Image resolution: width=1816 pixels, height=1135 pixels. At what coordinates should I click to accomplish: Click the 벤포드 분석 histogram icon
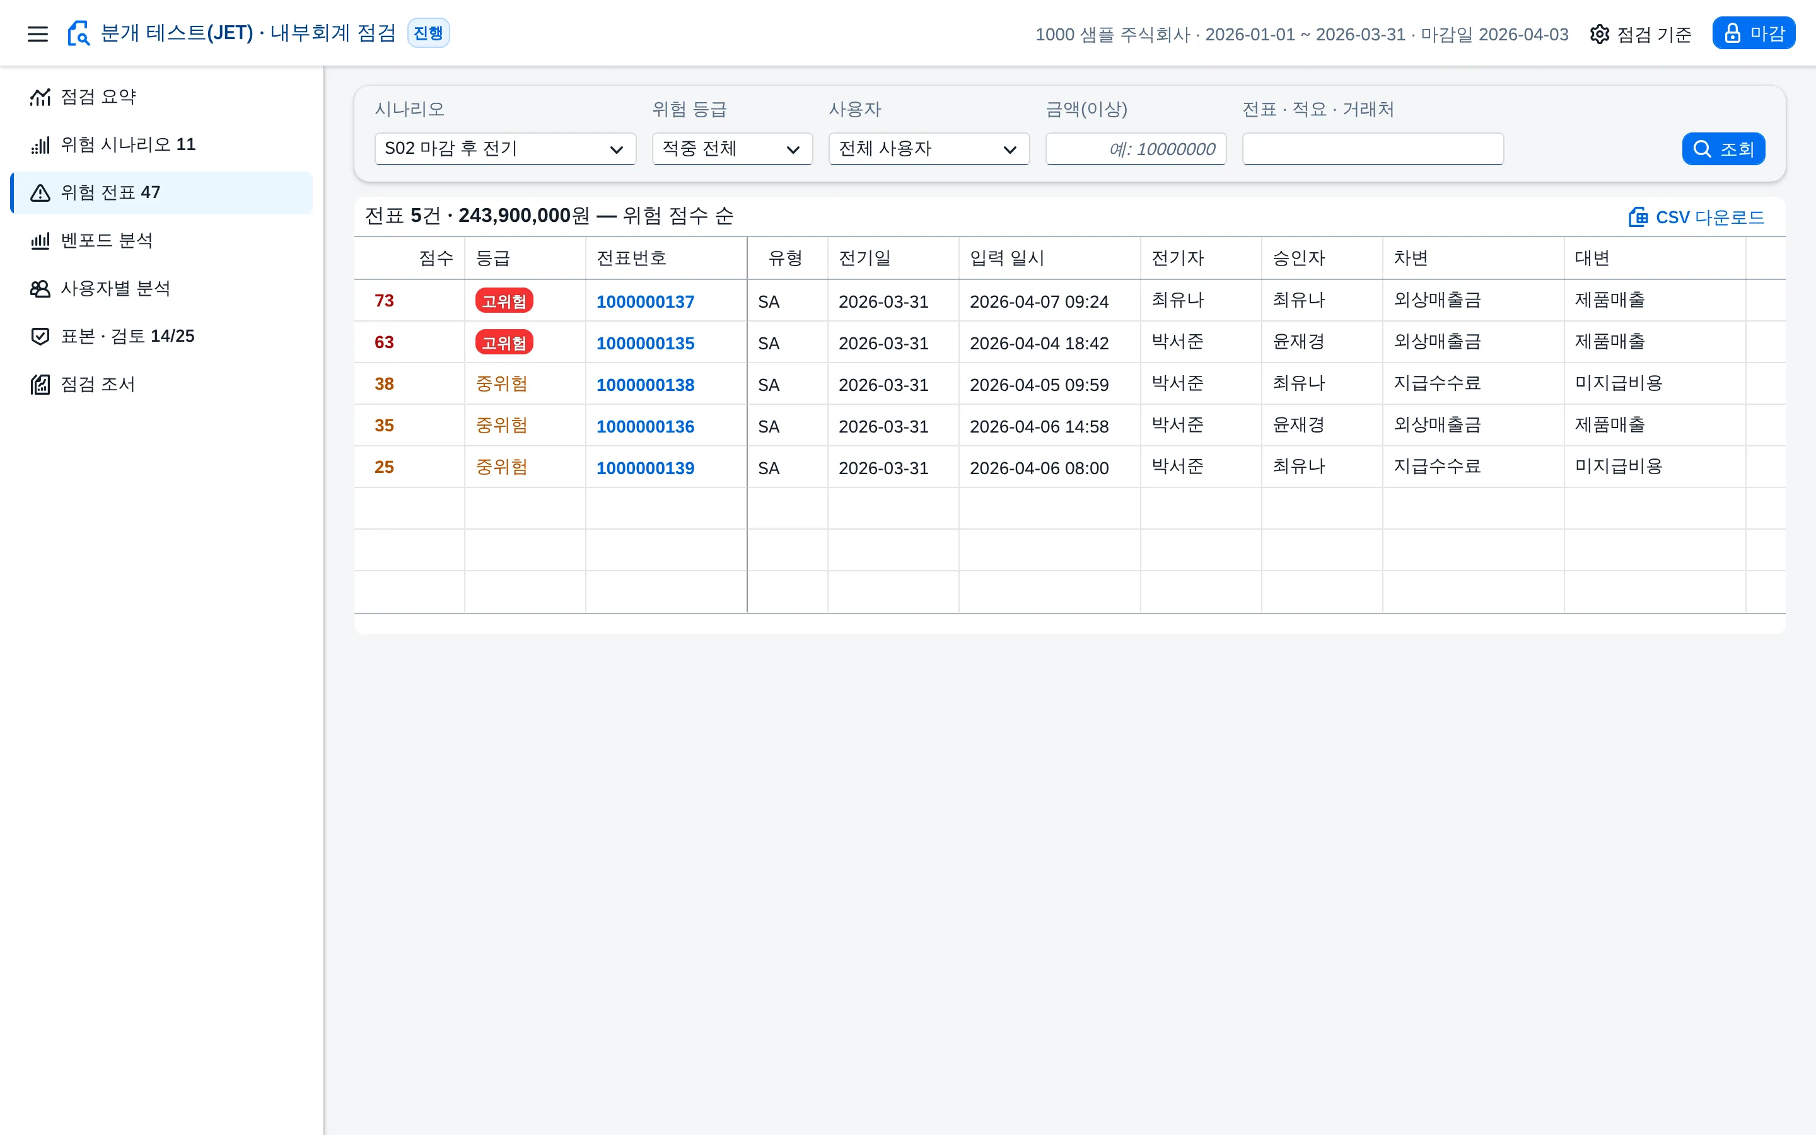[x=40, y=241]
